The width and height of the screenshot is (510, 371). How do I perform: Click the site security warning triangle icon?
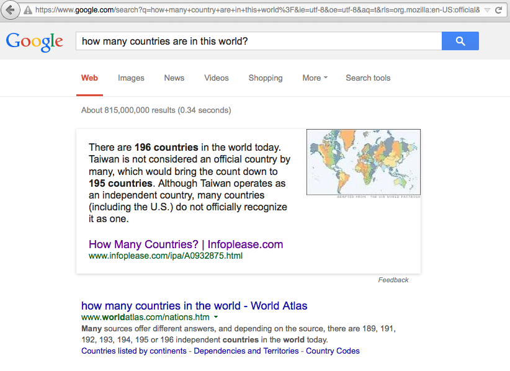click(29, 11)
